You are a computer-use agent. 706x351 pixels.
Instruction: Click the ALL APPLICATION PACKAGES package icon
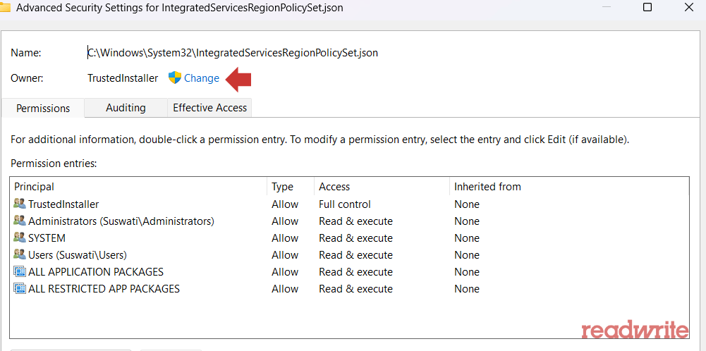pyautogui.click(x=19, y=272)
